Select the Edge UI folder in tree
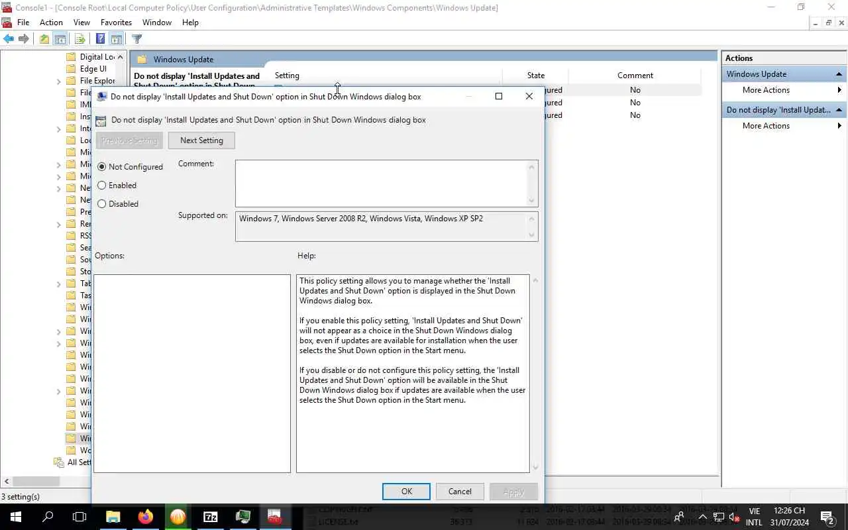Image resolution: width=848 pixels, height=530 pixels. tap(87, 69)
